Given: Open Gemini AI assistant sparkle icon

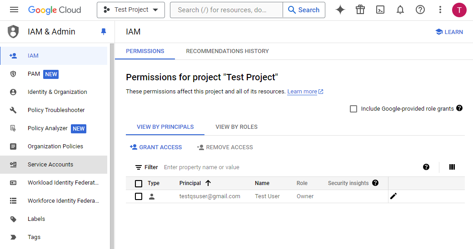Looking at the screenshot, I should pyautogui.click(x=340, y=10).
